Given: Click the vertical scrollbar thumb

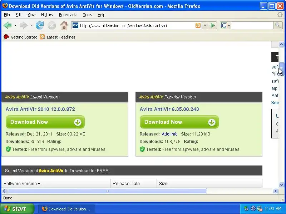Looking at the screenshot, I should (x=281, y=68).
